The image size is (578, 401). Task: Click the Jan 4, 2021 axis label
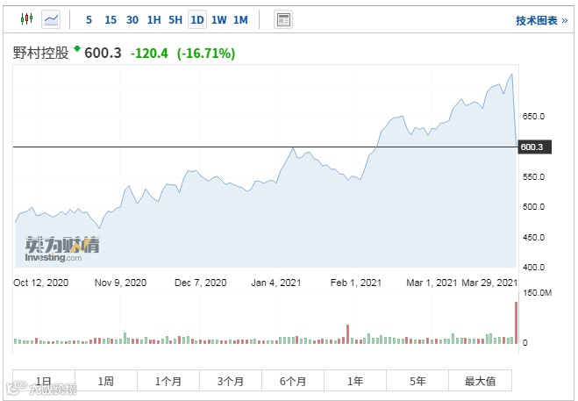click(276, 283)
